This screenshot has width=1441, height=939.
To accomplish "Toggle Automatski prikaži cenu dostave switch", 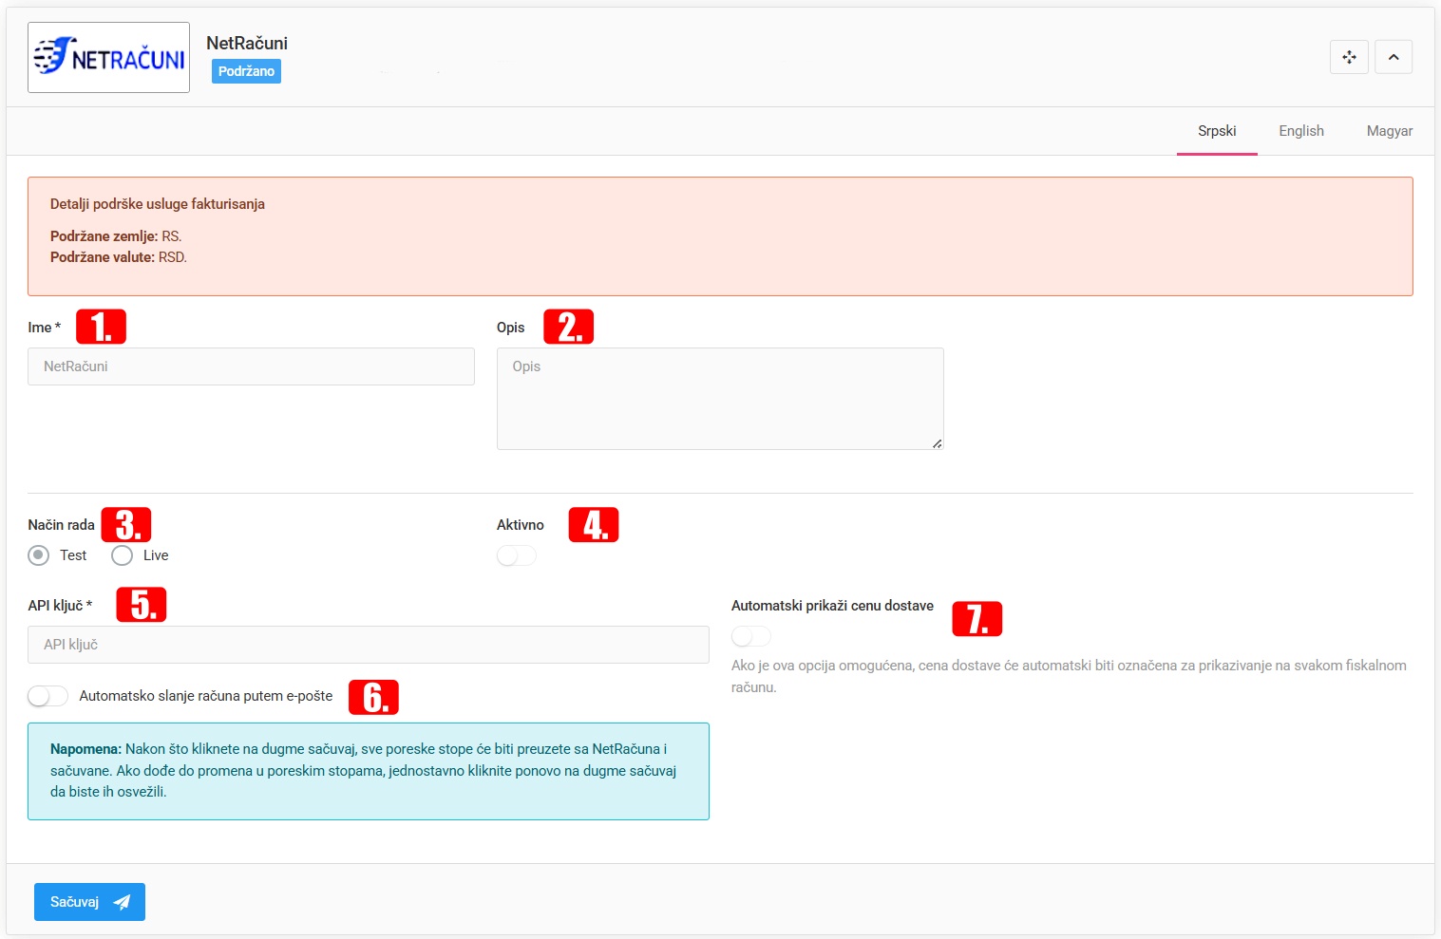I will (x=750, y=636).
